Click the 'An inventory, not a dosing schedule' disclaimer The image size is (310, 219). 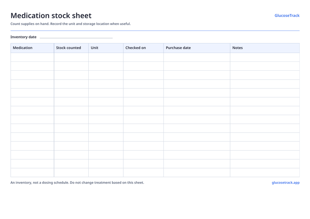click(77, 183)
